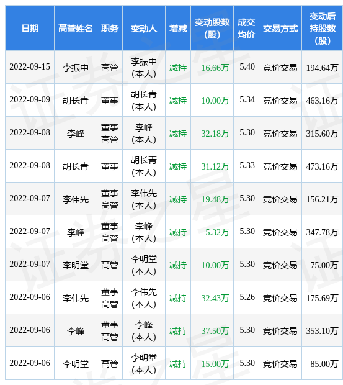Click 竞价交易 in the 2022-09-15 row
The height and width of the screenshot is (385, 343).
(280, 68)
